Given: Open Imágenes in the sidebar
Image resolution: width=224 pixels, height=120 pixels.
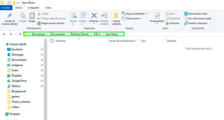Looking at the screenshot, I should pos(17,65).
